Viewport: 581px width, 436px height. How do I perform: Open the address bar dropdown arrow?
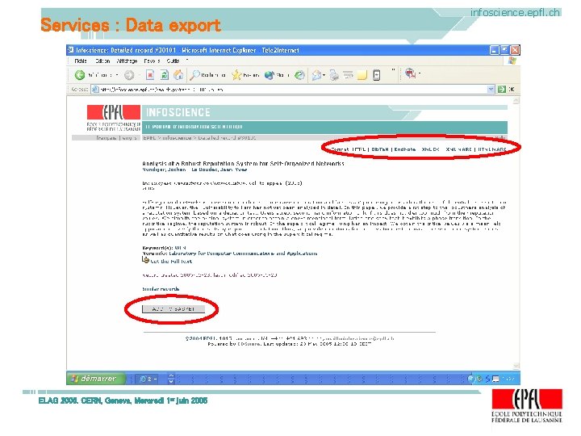pos(491,89)
